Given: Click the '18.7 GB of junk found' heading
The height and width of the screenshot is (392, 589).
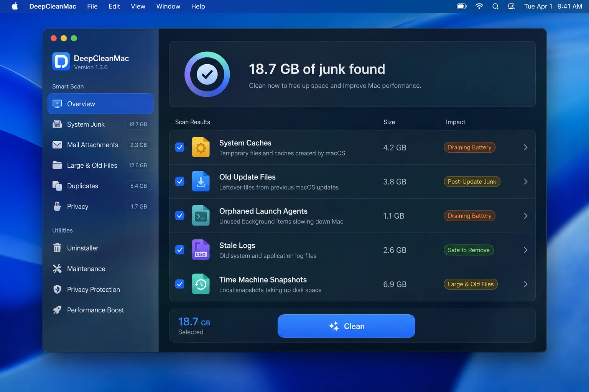Looking at the screenshot, I should pyautogui.click(x=317, y=69).
